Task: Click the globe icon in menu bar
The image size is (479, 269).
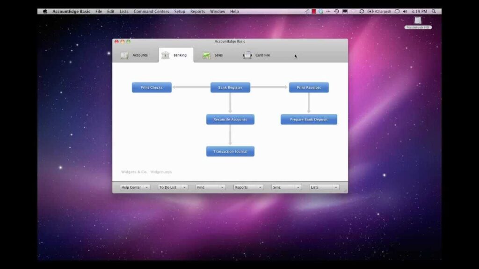Action: (x=321, y=11)
